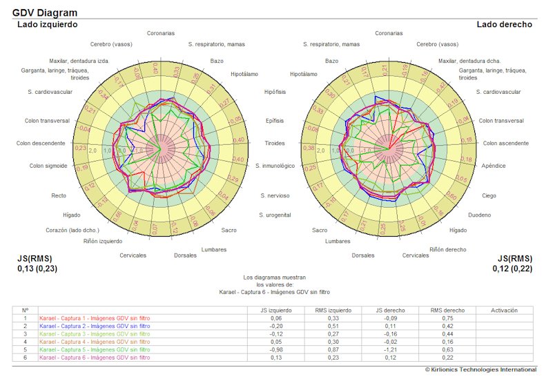Click the Apéndice sector label

494,166
